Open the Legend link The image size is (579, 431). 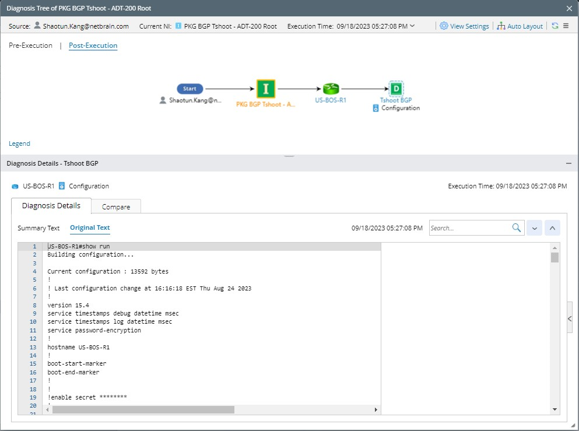point(20,143)
